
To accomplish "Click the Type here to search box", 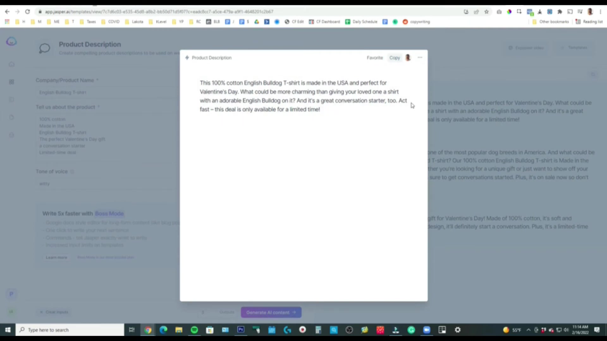I will pos(70,330).
